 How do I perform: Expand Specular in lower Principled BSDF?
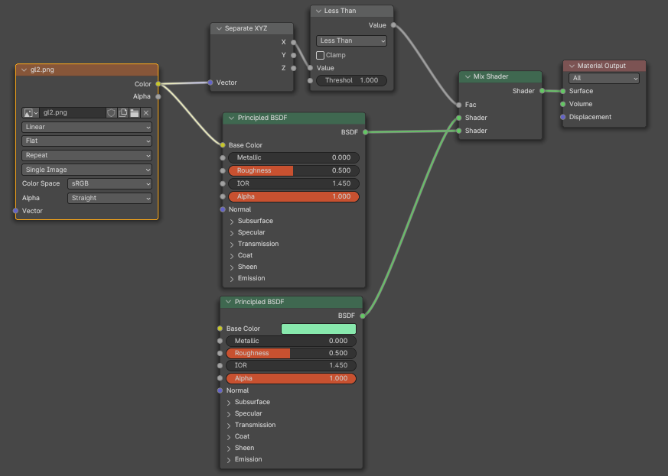229,414
